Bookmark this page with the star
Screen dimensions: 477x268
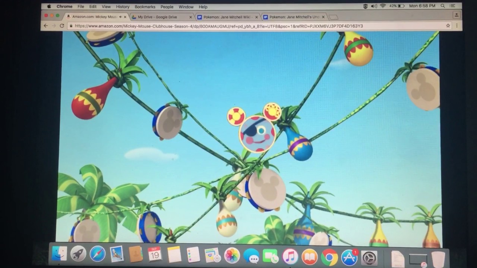coord(448,26)
